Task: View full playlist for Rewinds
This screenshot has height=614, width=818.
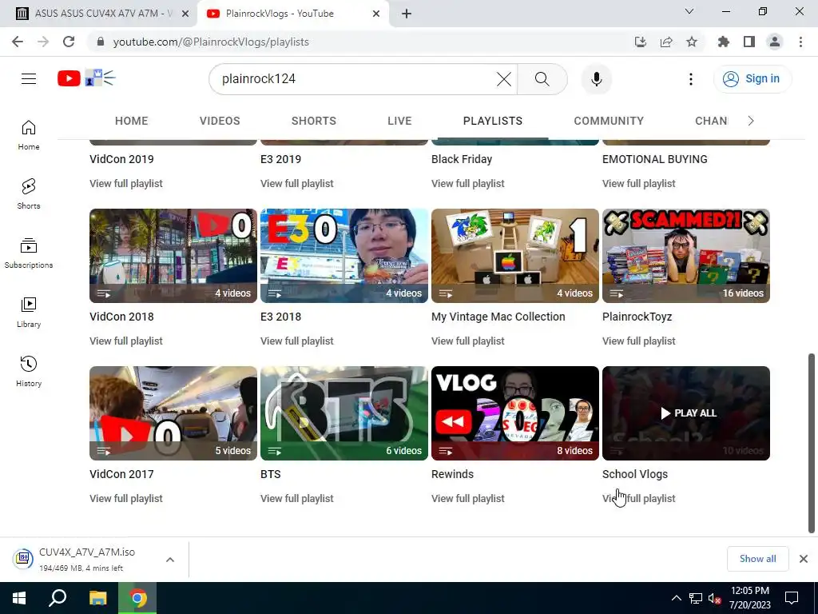Action: 468,499
